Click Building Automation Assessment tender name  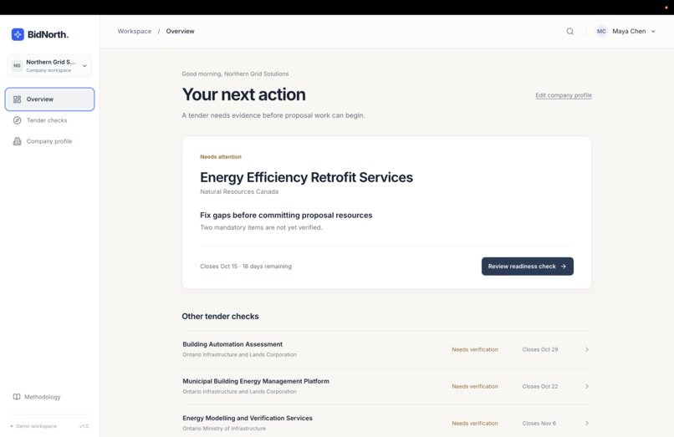click(x=232, y=344)
